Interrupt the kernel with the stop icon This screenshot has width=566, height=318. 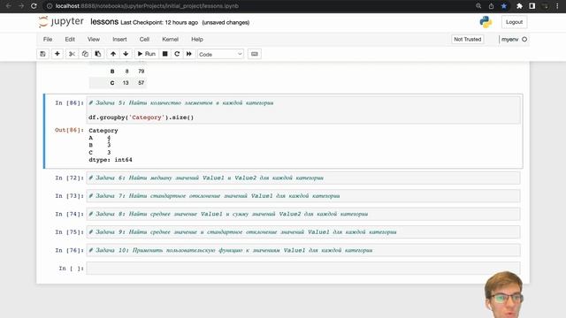pyautogui.click(x=165, y=54)
